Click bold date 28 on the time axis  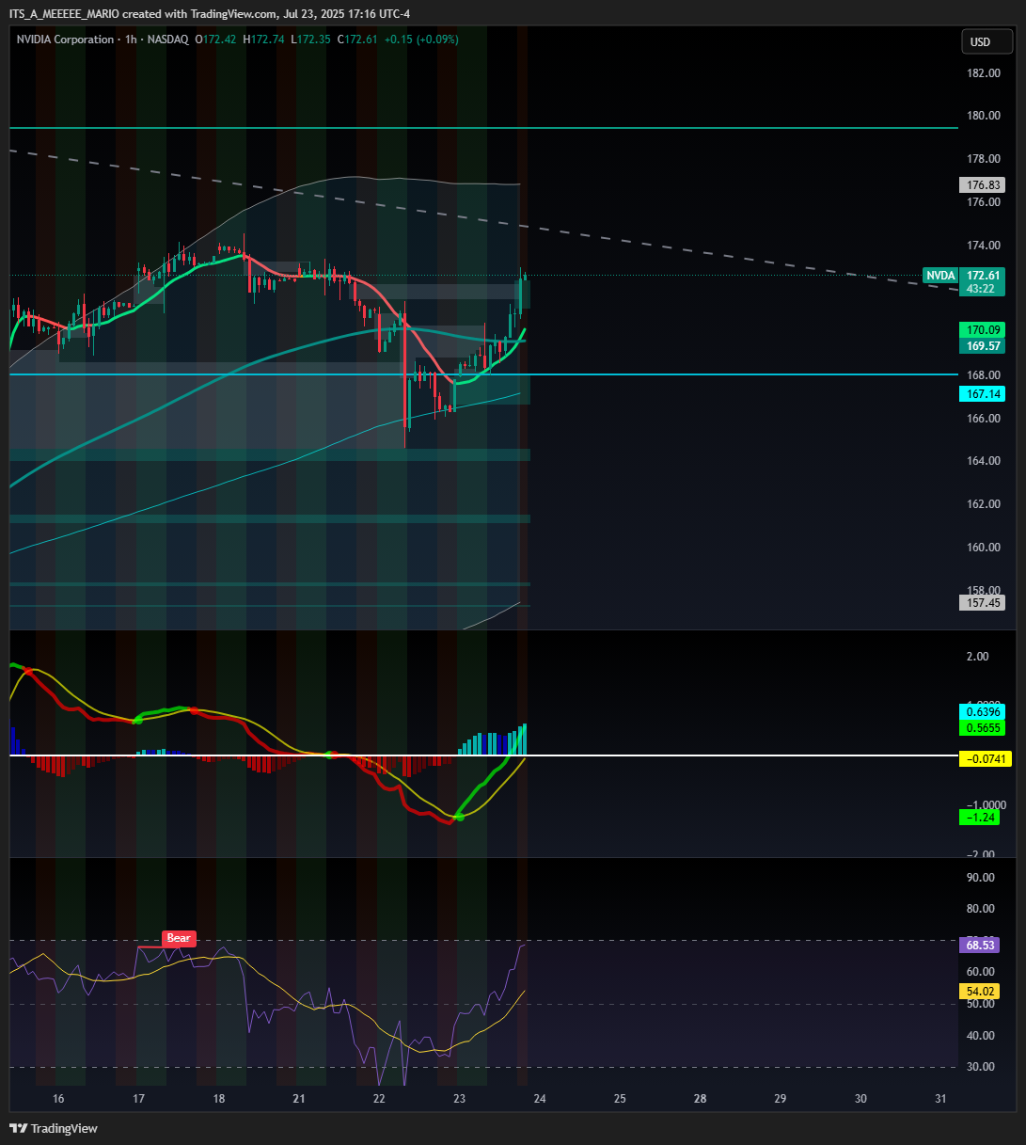pos(701,1099)
